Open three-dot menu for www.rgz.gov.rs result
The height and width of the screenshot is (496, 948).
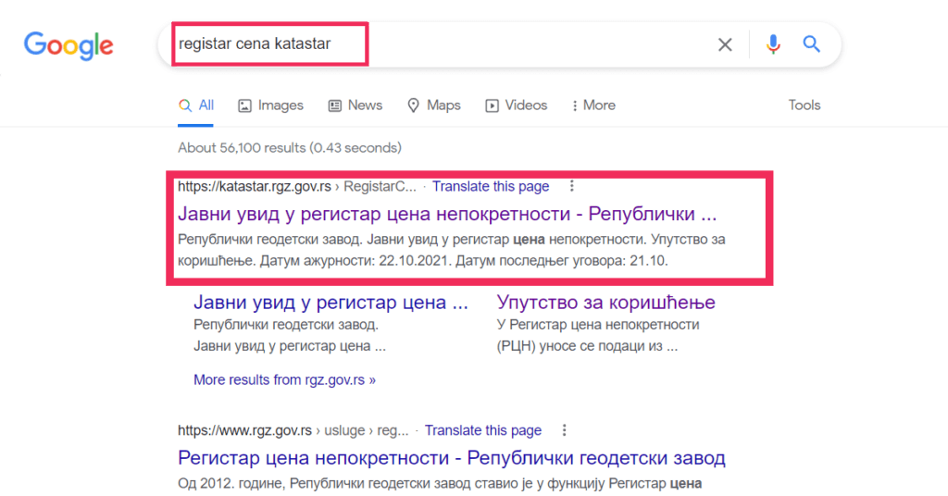(564, 430)
